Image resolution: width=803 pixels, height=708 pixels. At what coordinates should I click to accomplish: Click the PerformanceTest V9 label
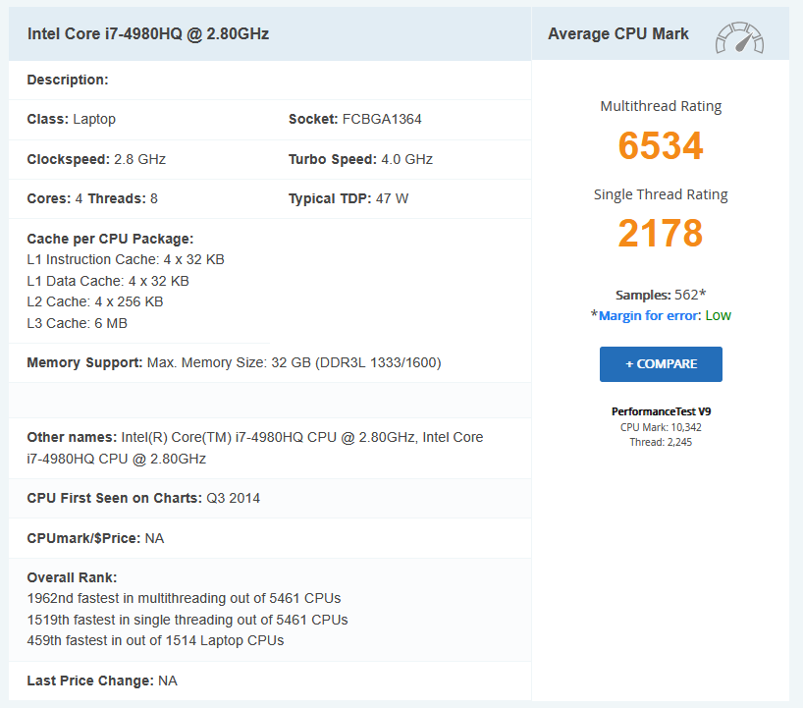(661, 411)
